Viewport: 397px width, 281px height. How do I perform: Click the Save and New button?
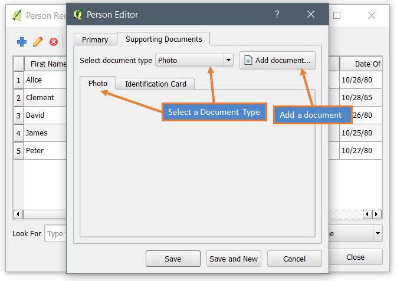coord(234,259)
